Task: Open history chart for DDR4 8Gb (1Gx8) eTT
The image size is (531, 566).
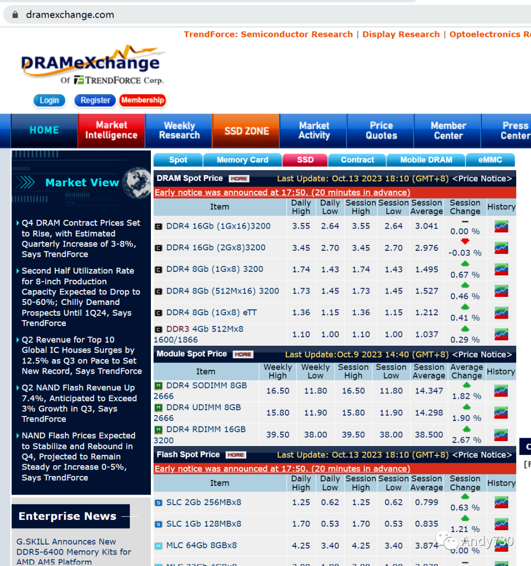Action: click(501, 313)
